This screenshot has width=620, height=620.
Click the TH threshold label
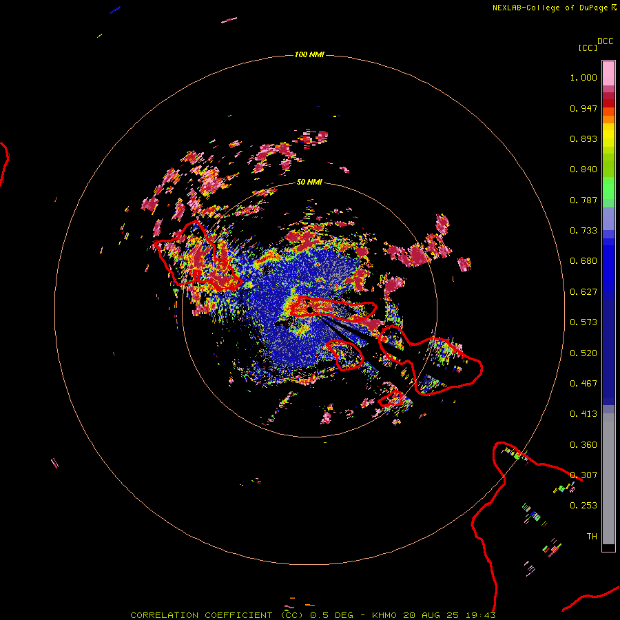pos(592,537)
